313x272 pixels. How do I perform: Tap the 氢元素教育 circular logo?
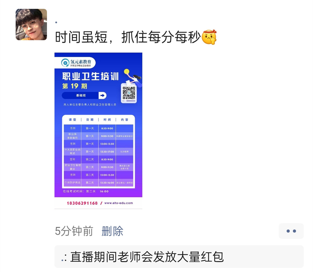[x=65, y=63]
